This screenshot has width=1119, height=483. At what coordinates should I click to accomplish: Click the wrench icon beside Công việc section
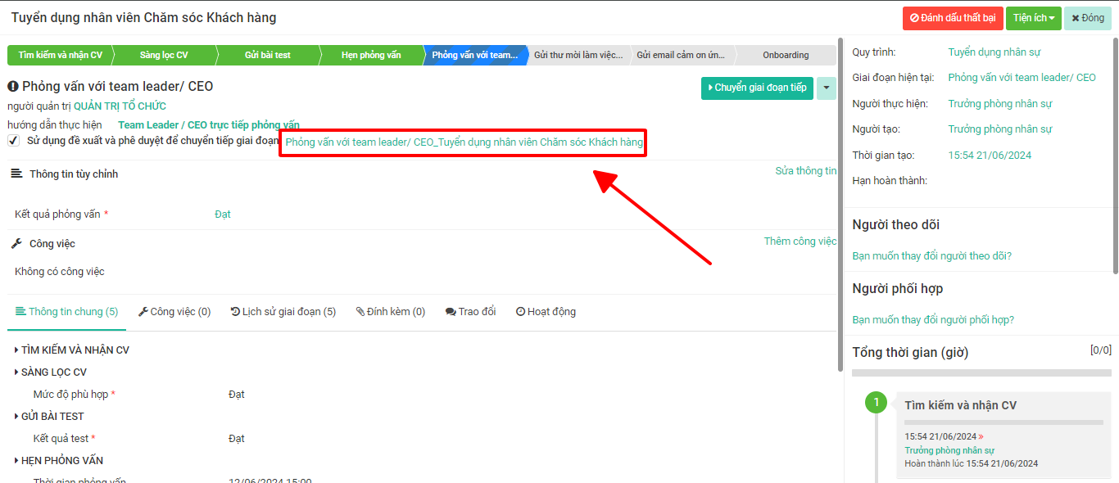coord(16,244)
